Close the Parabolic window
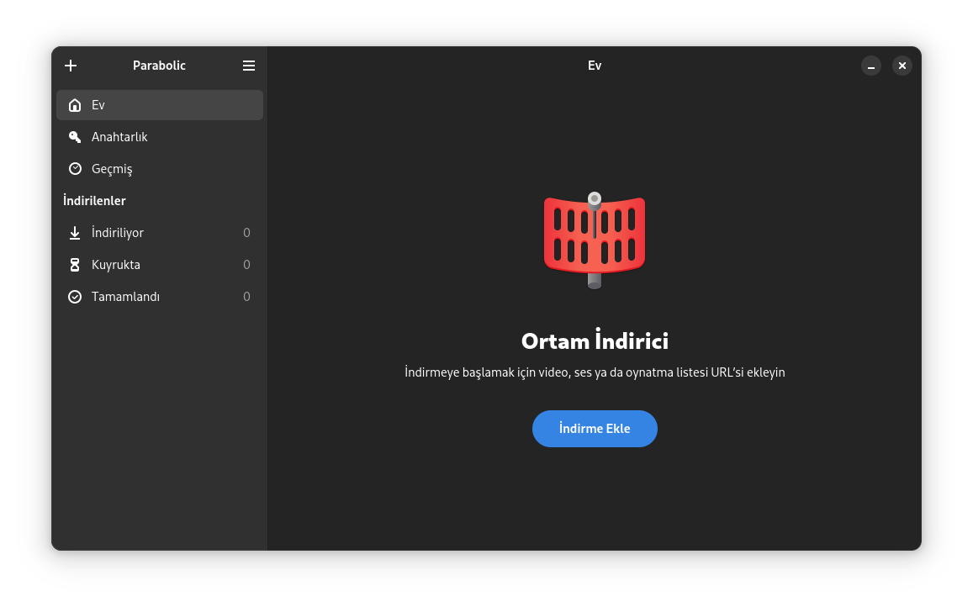The image size is (973, 607). point(902,66)
